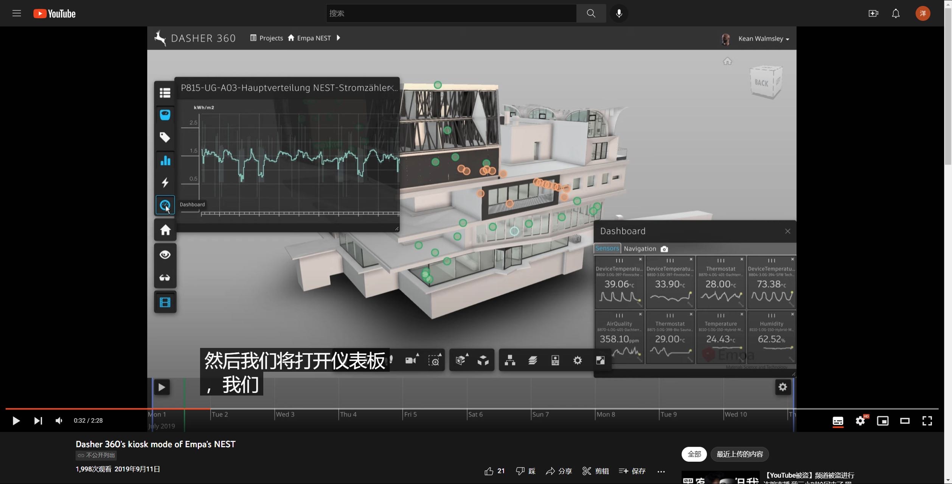Open the Kean Walmsley user dropdown
This screenshot has height=484, width=952.
click(763, 39)
